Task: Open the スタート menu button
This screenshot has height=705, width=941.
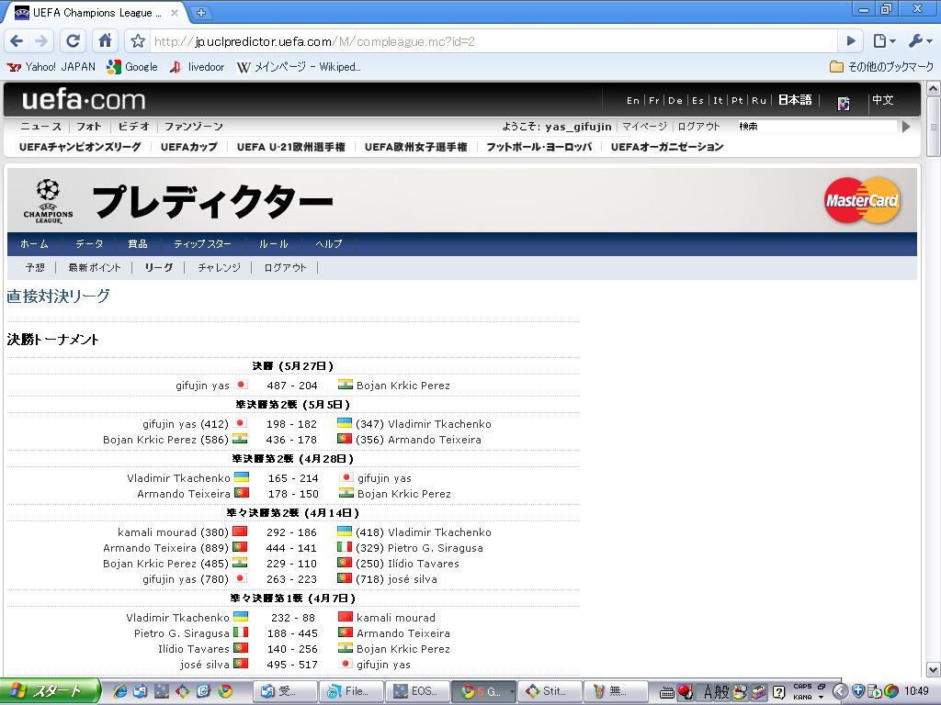Action: (50, 691)
